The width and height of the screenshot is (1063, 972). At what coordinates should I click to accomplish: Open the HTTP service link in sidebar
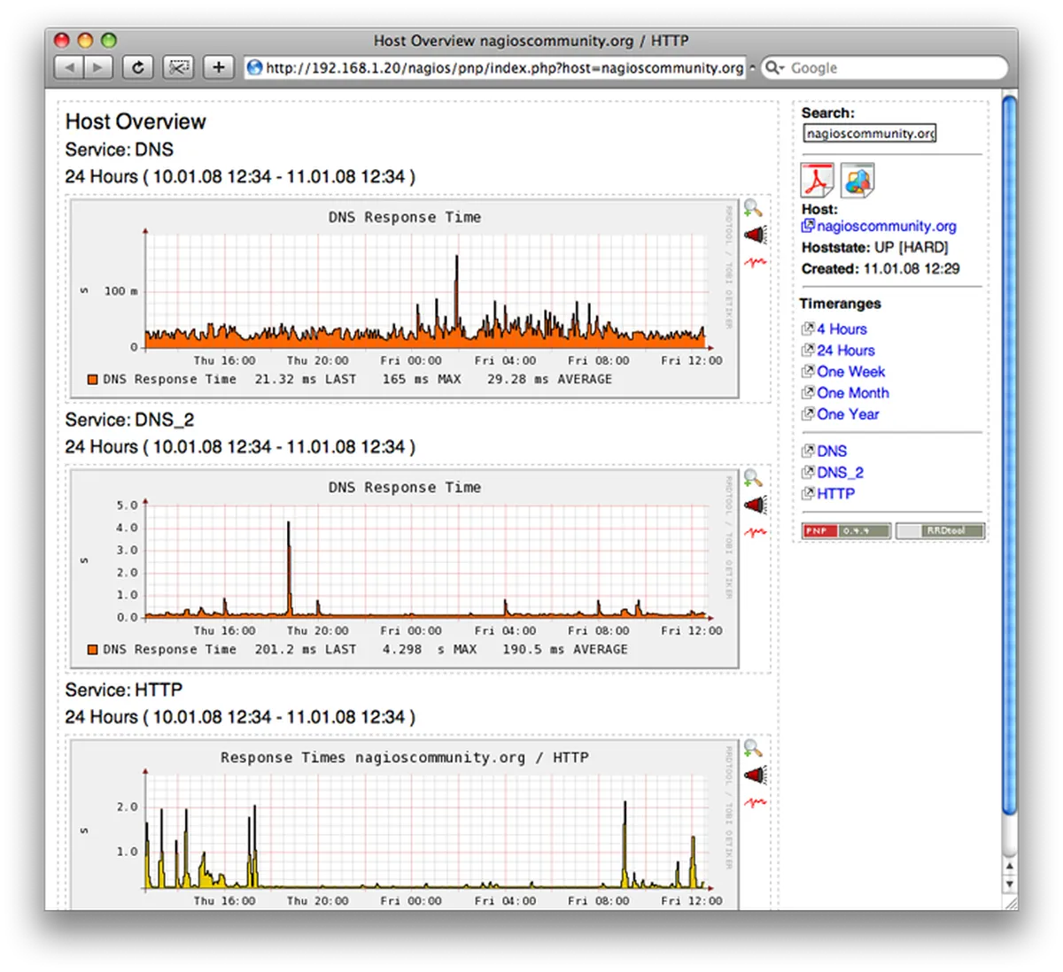pyautogui.click(x=835, y=494)
